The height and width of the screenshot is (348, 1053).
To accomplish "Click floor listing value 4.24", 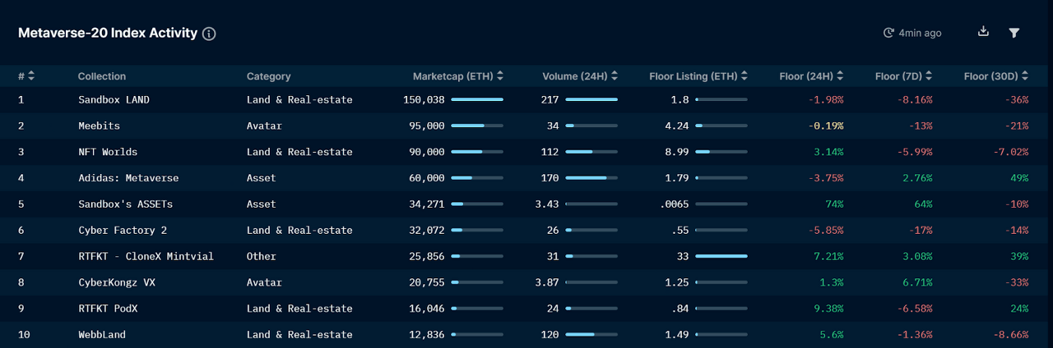I will pyautogui.click(x=677, y=126).
